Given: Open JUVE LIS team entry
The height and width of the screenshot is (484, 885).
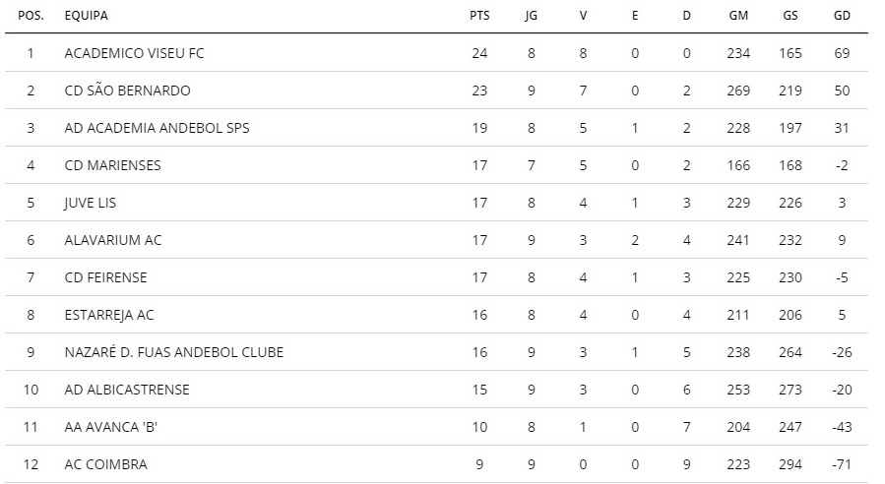Looking at the screenshot, I should coord(90,203).
